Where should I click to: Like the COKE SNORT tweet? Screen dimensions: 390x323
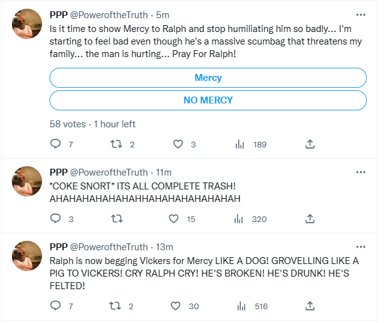pos(174,219)
